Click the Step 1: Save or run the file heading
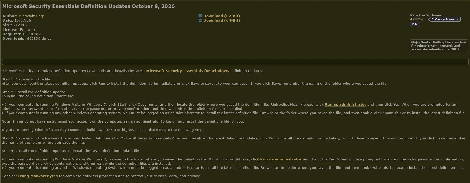This screenshot has height=183, width=470. tap(27, 79)
